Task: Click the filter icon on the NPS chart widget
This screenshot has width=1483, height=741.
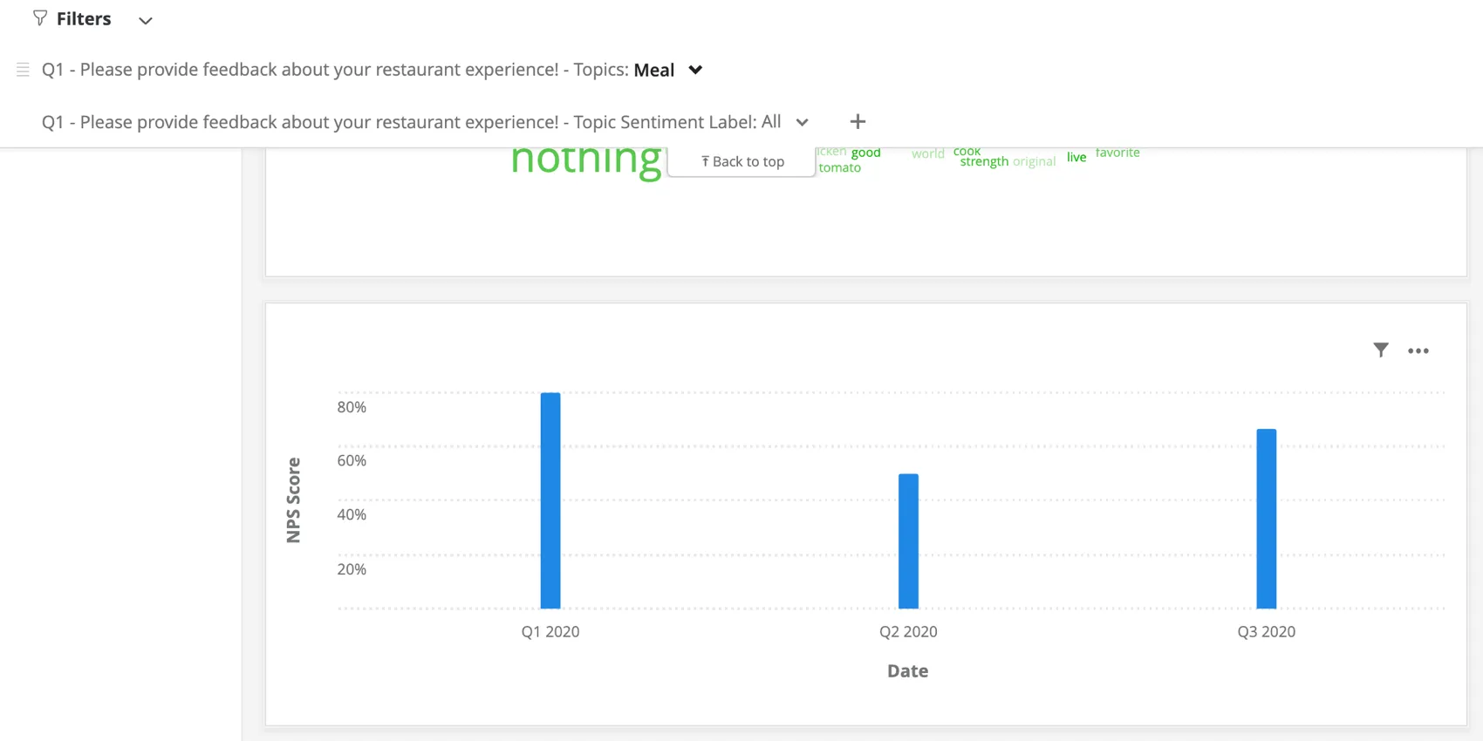Action: [x=1381, y=350]
